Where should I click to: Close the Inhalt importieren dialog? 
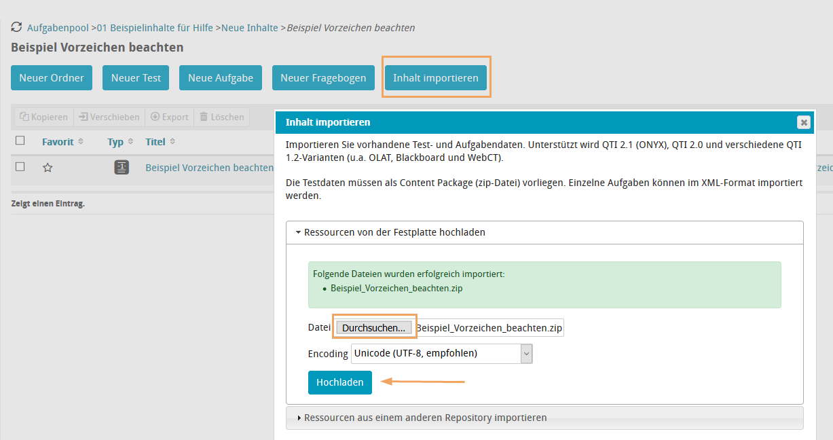point(804,122)
